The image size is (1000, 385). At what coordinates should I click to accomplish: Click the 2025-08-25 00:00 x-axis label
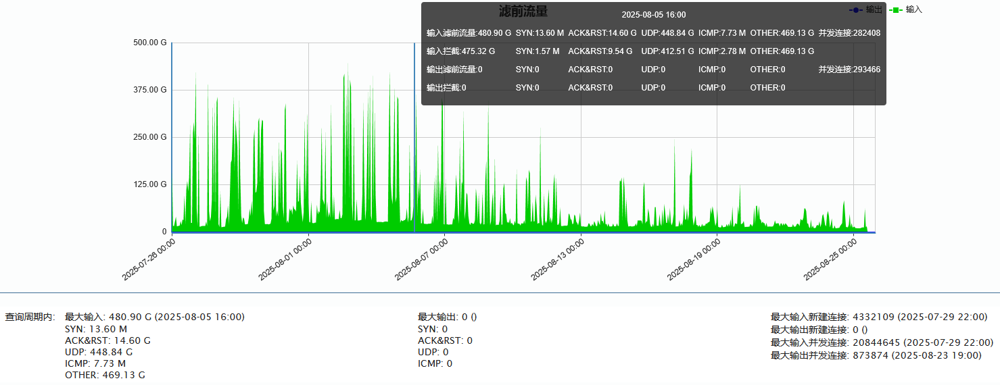831,258
